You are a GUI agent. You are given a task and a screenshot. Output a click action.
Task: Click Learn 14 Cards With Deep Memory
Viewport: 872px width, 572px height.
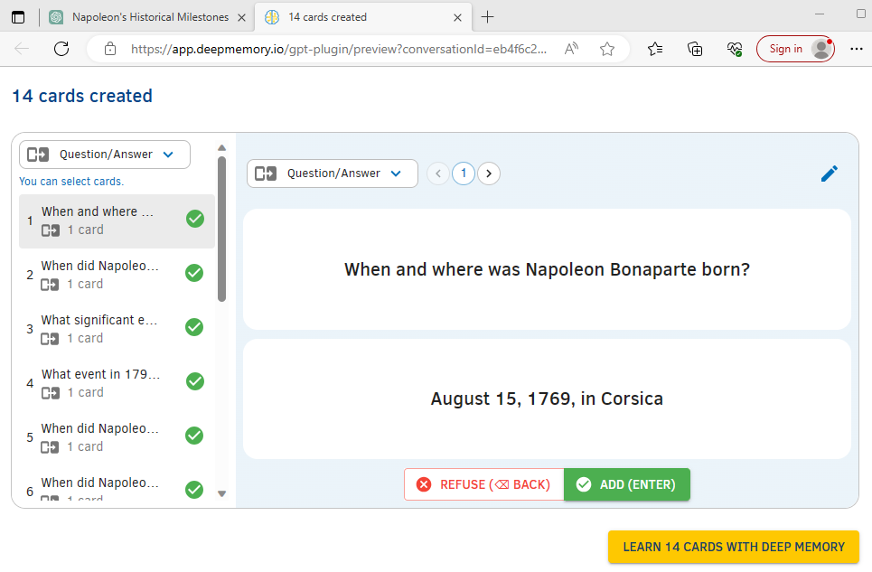pyautogui.click(x=733, y=547)
